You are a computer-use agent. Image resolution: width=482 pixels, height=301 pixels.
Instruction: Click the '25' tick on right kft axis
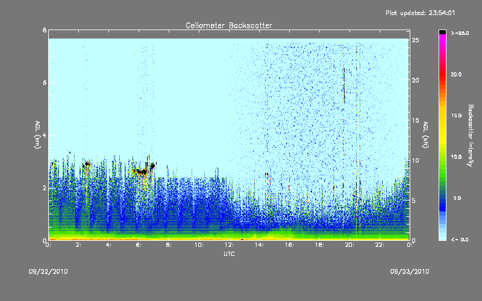point(416,40)
